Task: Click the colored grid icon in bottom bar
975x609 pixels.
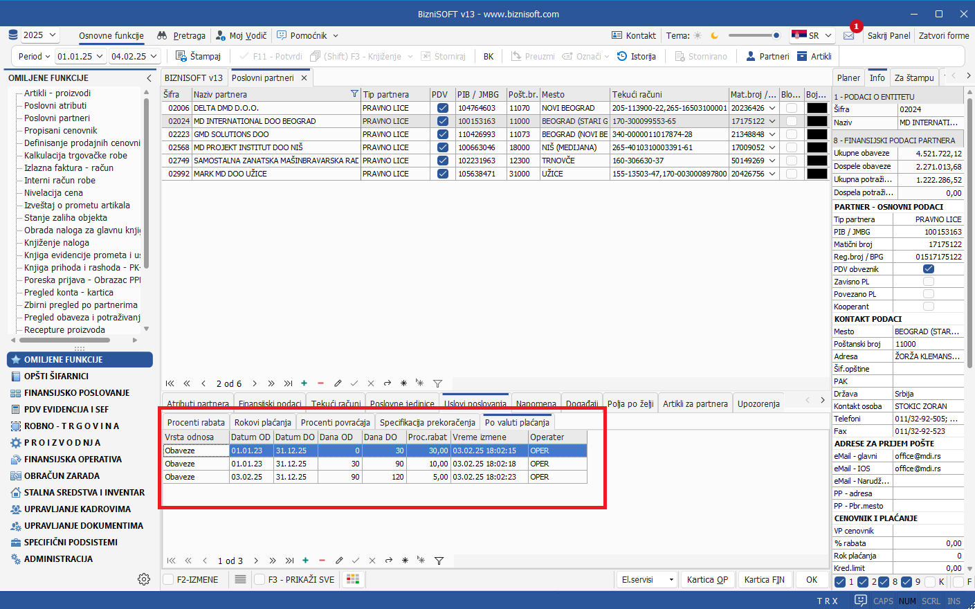Action: point(353,579)
